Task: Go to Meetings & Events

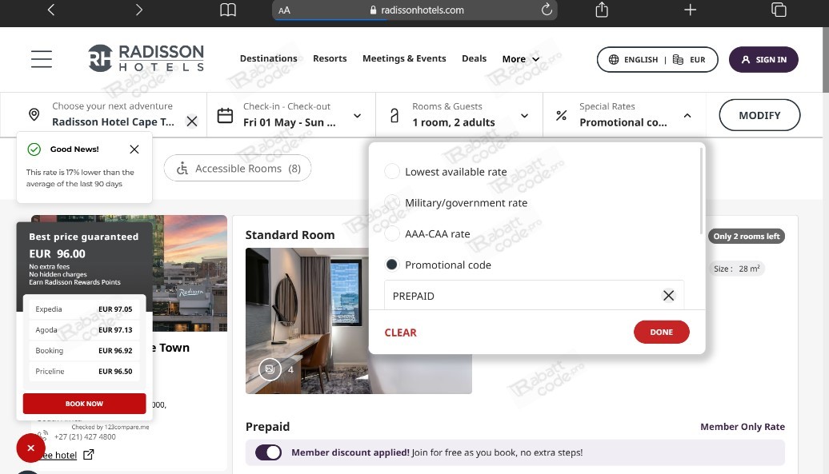Action: click(x=404, y=58)
